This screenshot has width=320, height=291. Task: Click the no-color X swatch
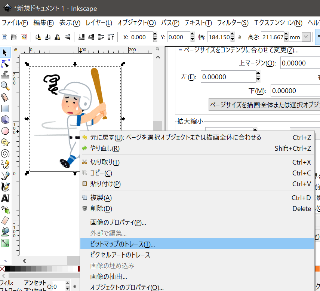tap(2, 269)
